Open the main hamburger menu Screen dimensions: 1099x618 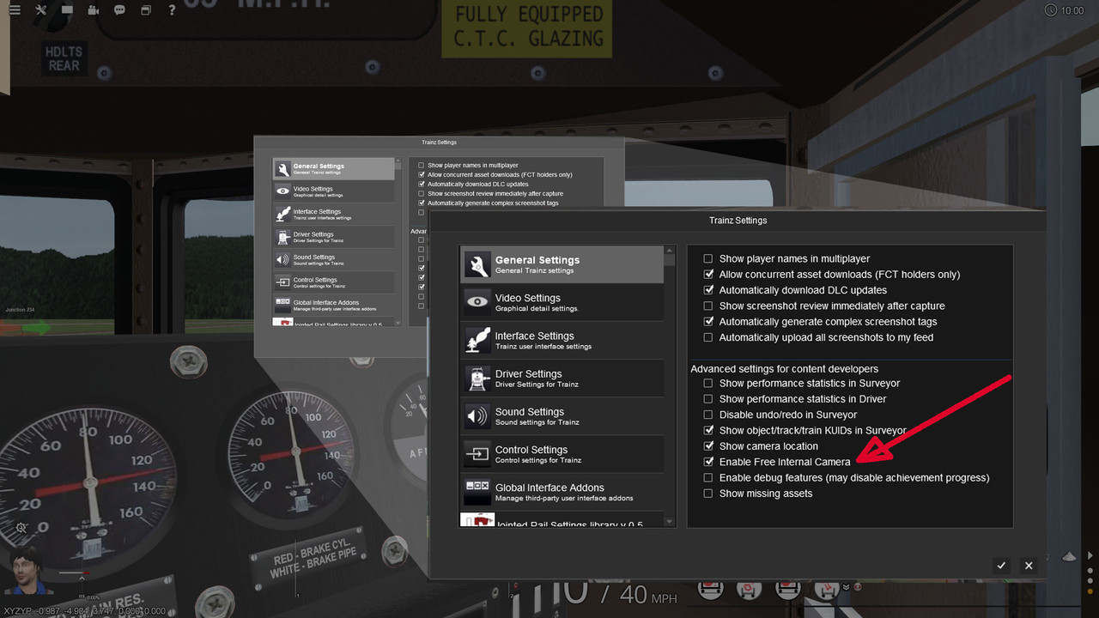tap(14, 10)
